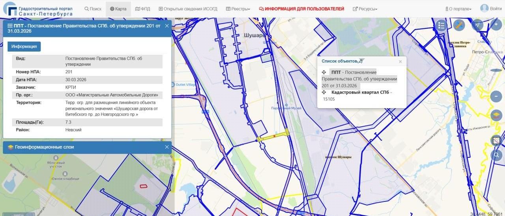This screenshot has width=505, height=216.
Task: Activate the ruler measurement tool
Action: (x=459, y=26)
